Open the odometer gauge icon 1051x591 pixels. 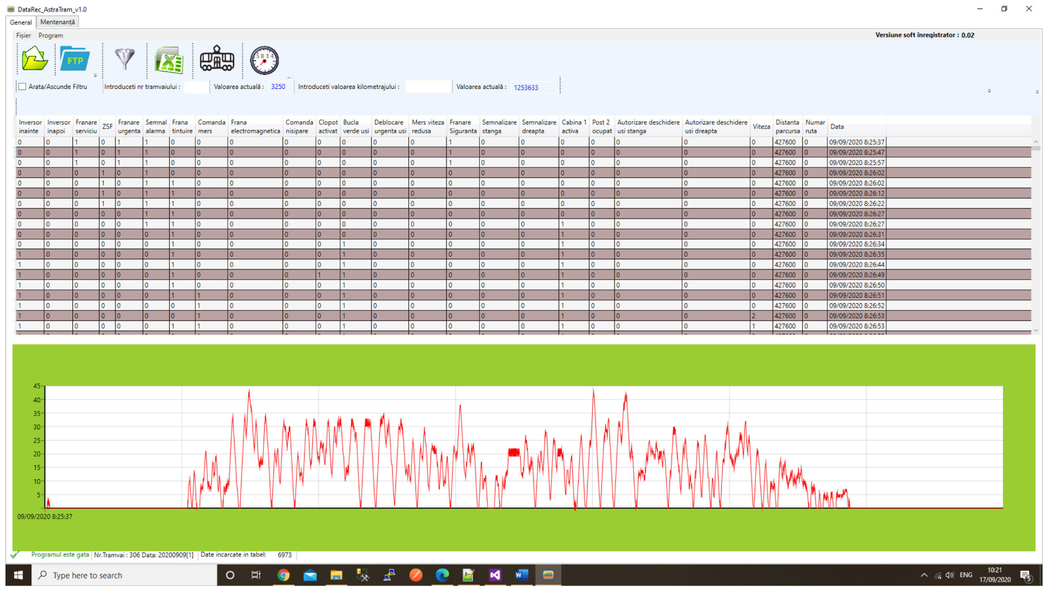pos(264,60)
